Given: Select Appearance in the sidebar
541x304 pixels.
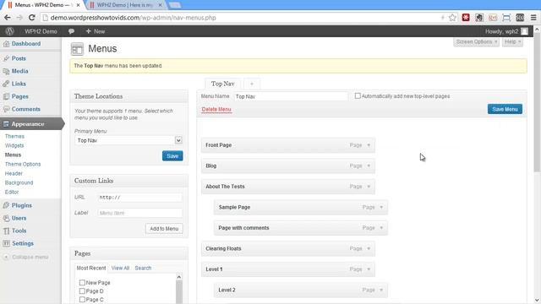Looking at the screenshot, I should (28, 124).
